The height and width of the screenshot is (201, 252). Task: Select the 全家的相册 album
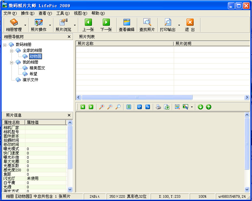click(x=32, y=50)
